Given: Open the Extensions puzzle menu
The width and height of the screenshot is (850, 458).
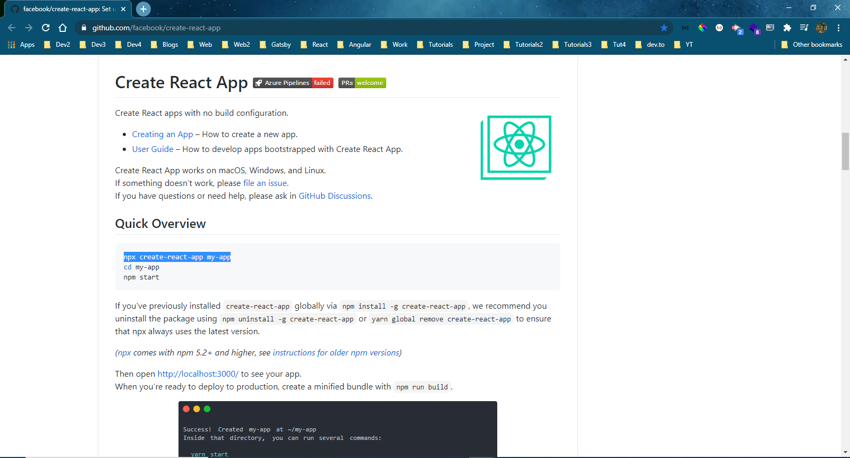Looking at the screenshot, I should pos(787,28).
